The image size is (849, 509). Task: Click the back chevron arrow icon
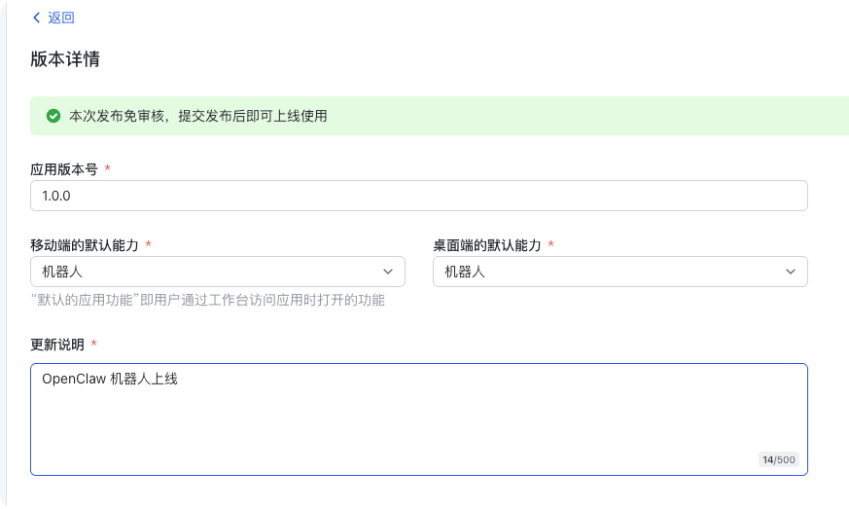(37, 18)
